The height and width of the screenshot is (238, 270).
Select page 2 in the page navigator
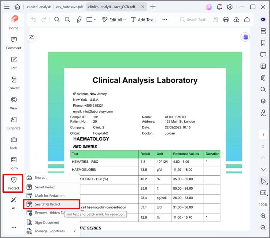tap(263, 146)
